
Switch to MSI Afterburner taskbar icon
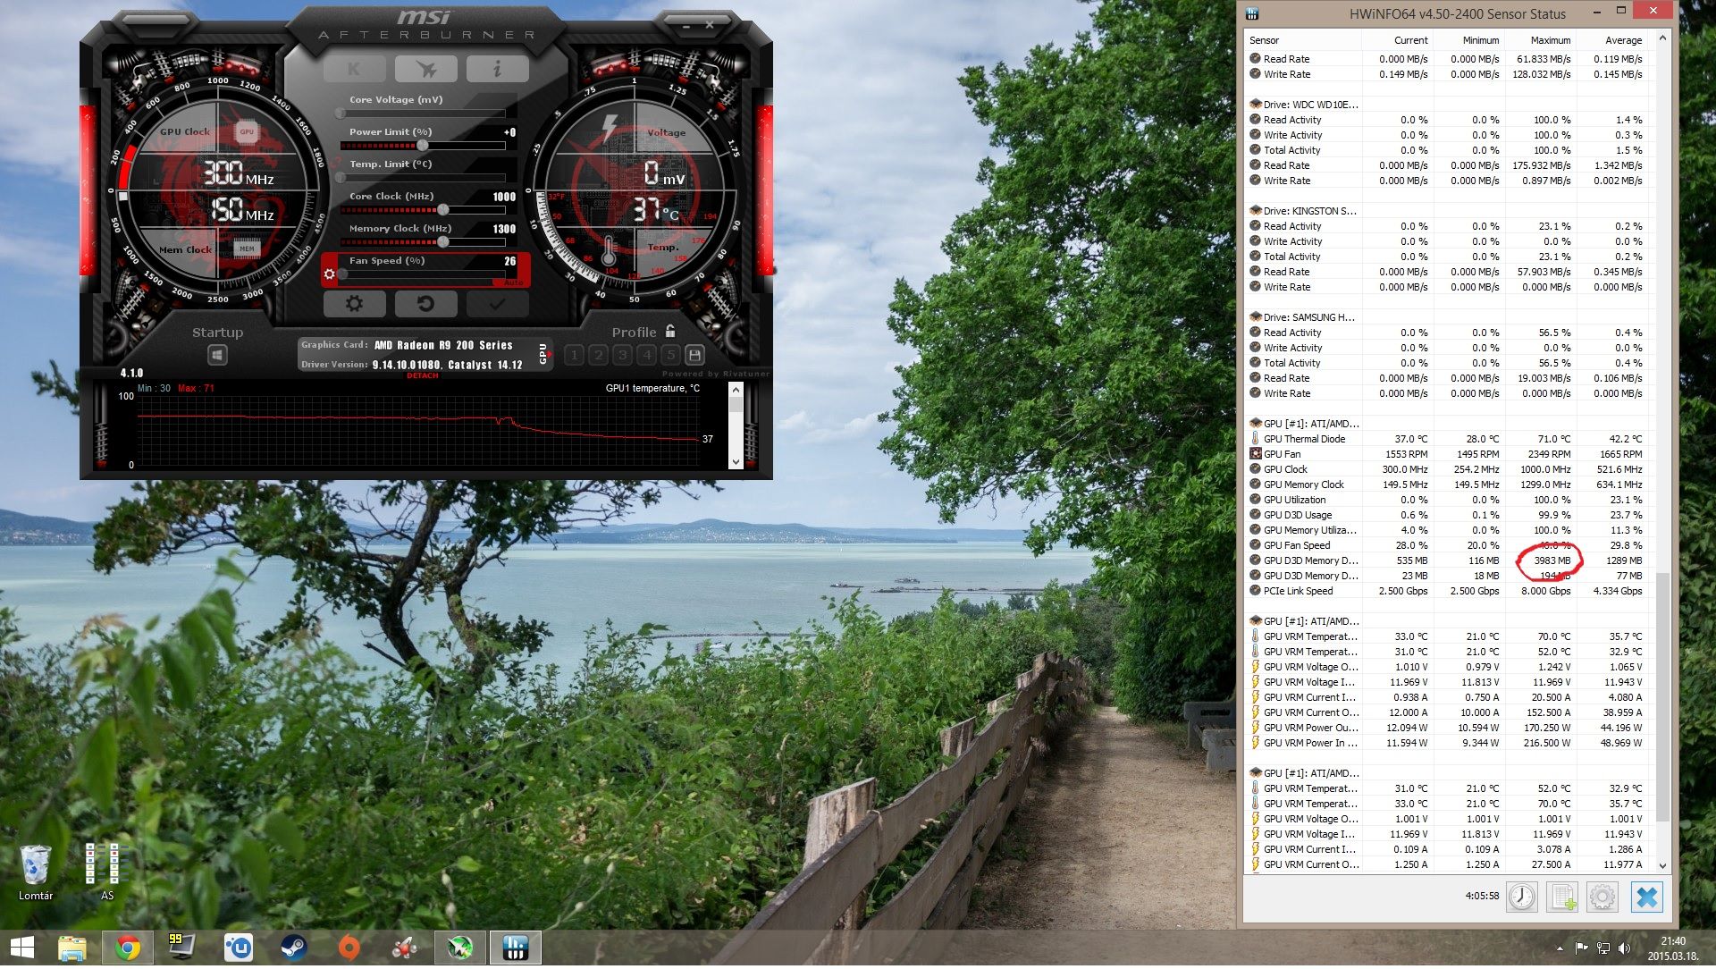(460, 948)
